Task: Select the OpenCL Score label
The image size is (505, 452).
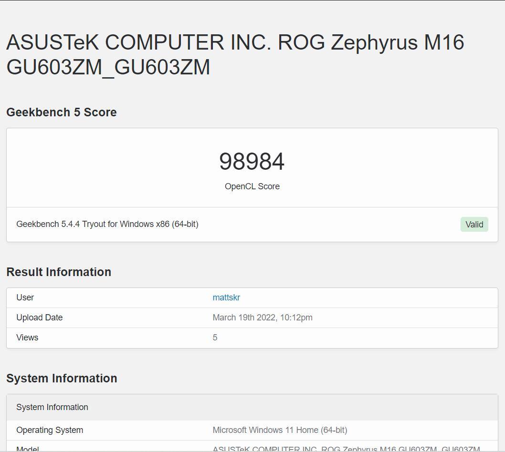Action: pos(252,186)
